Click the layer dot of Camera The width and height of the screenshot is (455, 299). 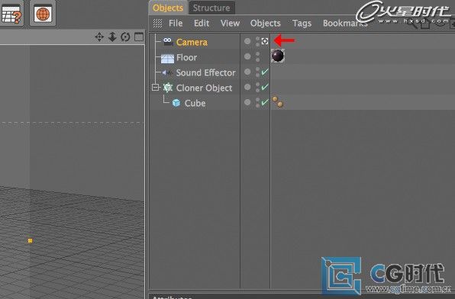point(247,41)
